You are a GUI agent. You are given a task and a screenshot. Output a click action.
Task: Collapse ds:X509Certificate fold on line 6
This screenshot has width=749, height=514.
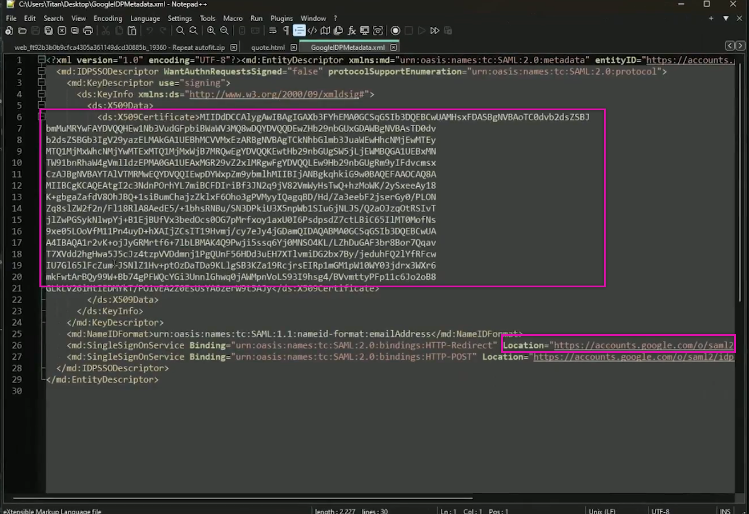[x=41, y=117]
